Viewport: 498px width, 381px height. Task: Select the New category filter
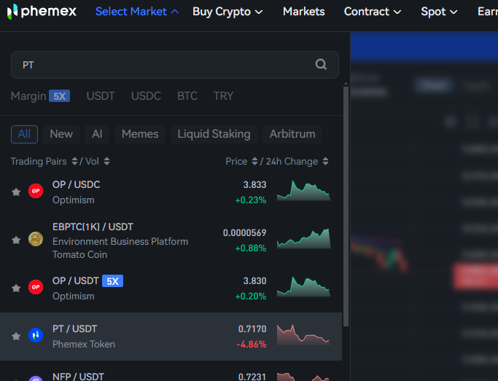[61, 134]
